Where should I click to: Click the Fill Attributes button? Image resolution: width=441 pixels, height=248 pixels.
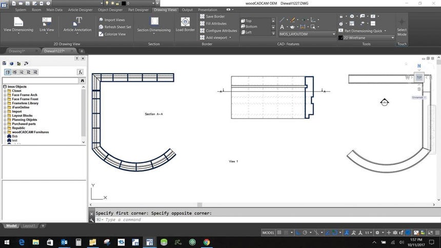click(213, 24)
